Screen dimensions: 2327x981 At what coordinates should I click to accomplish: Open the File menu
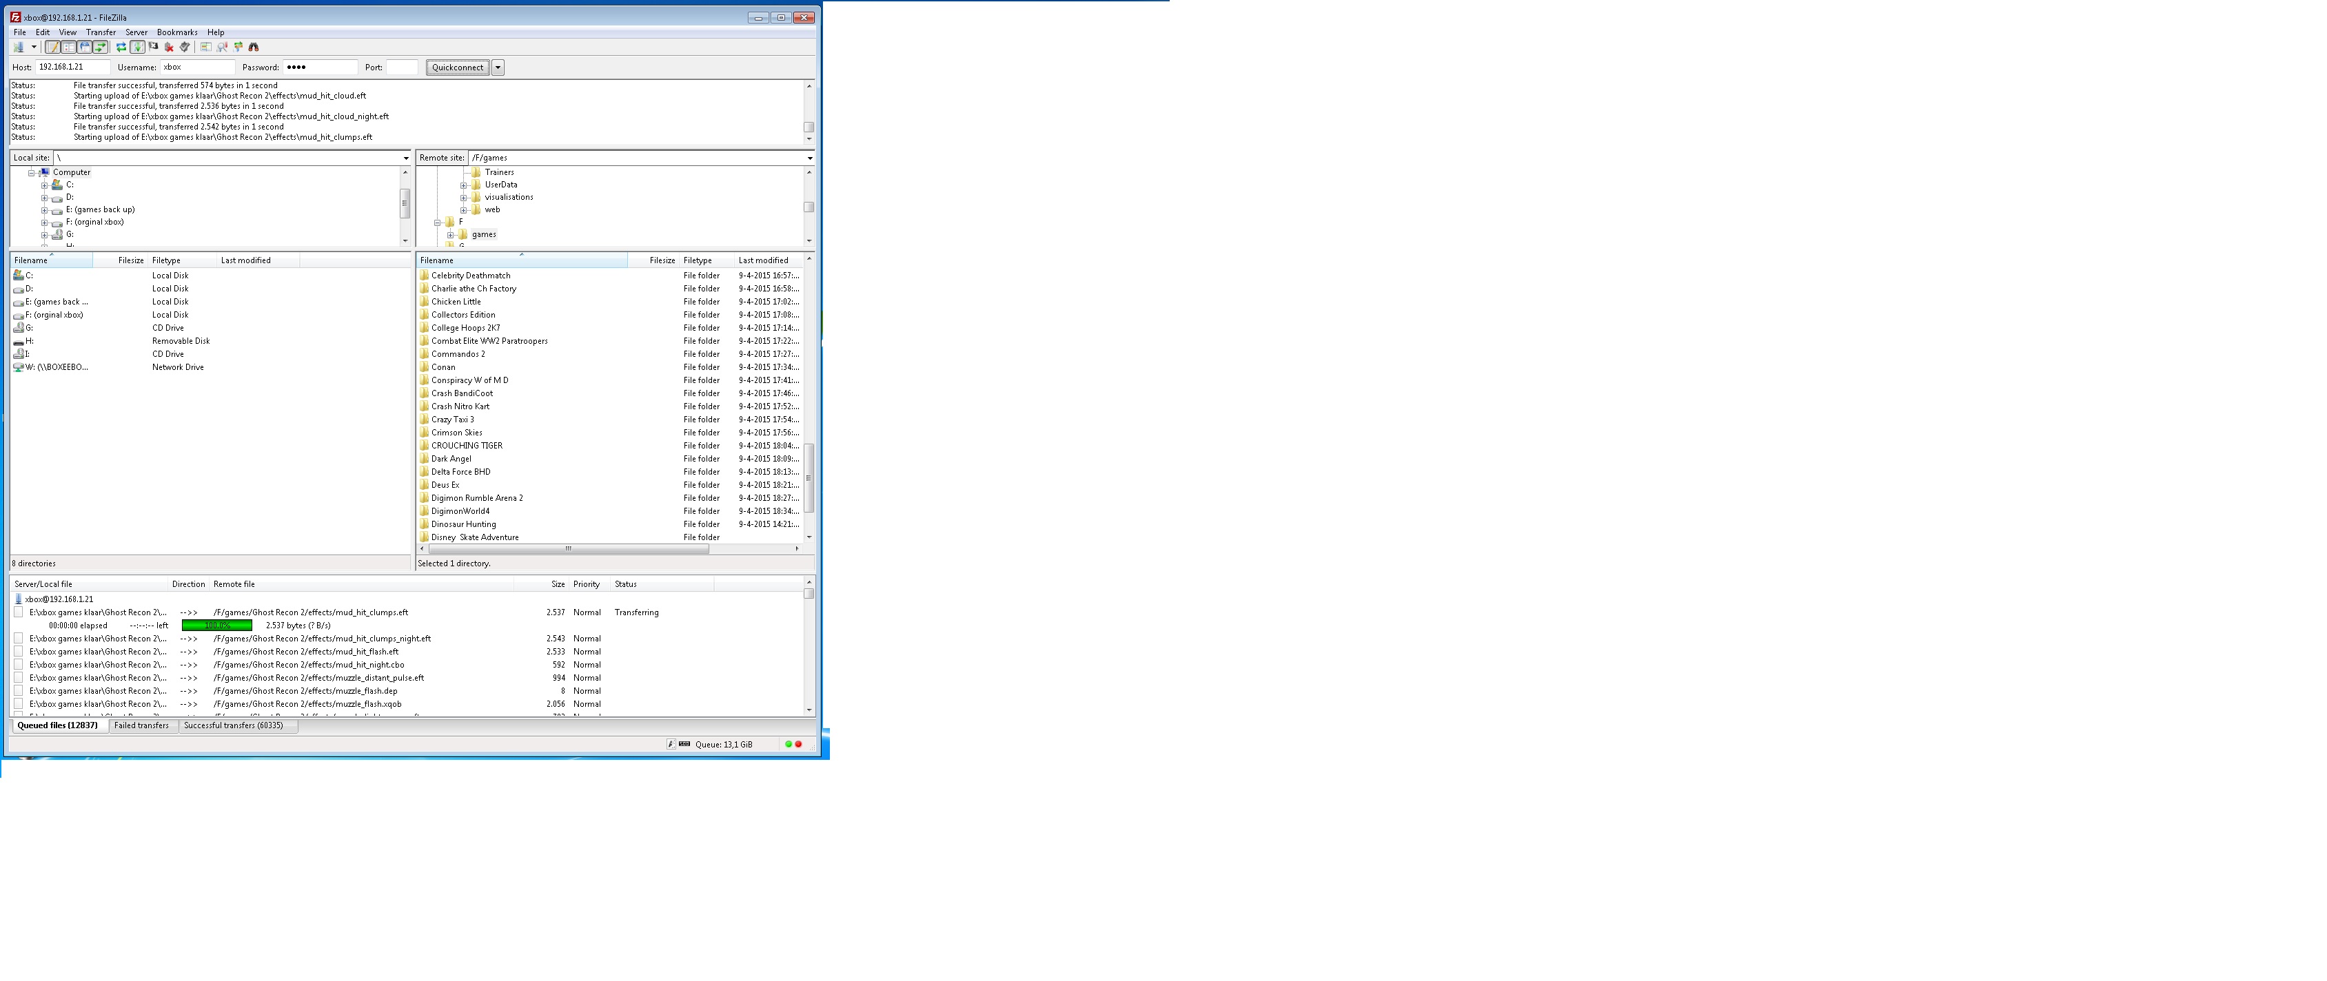point(20,32)
